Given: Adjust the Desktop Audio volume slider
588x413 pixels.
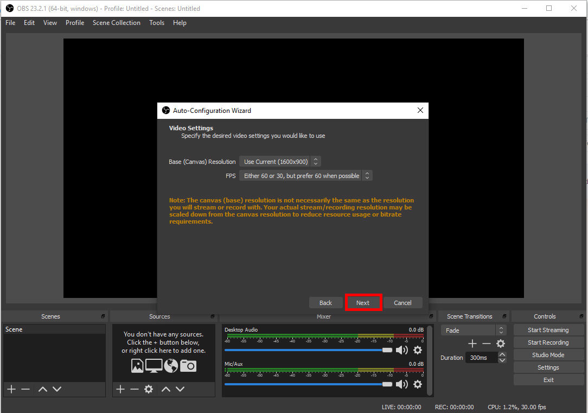Looking at the screenshot, I should point(387,350).
